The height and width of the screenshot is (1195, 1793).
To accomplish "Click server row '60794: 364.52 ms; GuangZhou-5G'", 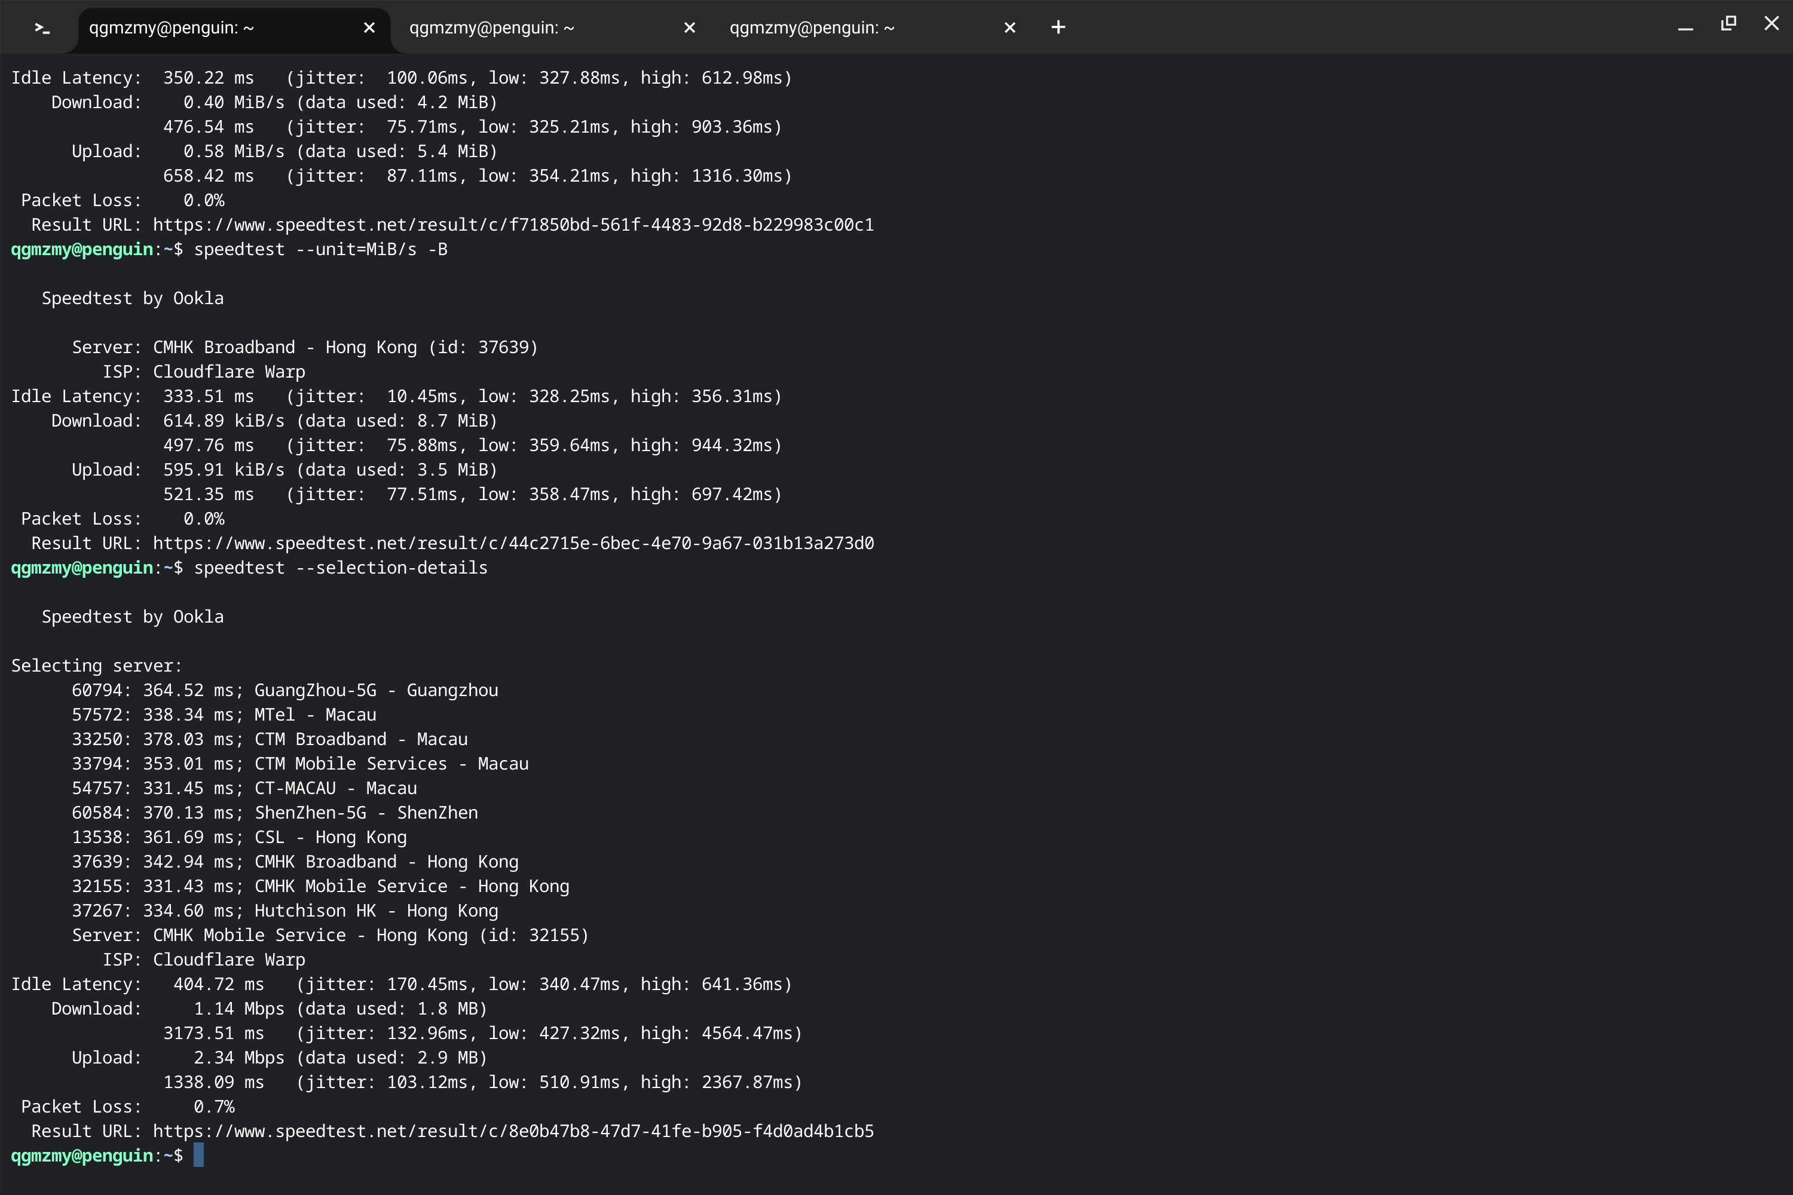I will pyautogui.click(x=284, y=691).
